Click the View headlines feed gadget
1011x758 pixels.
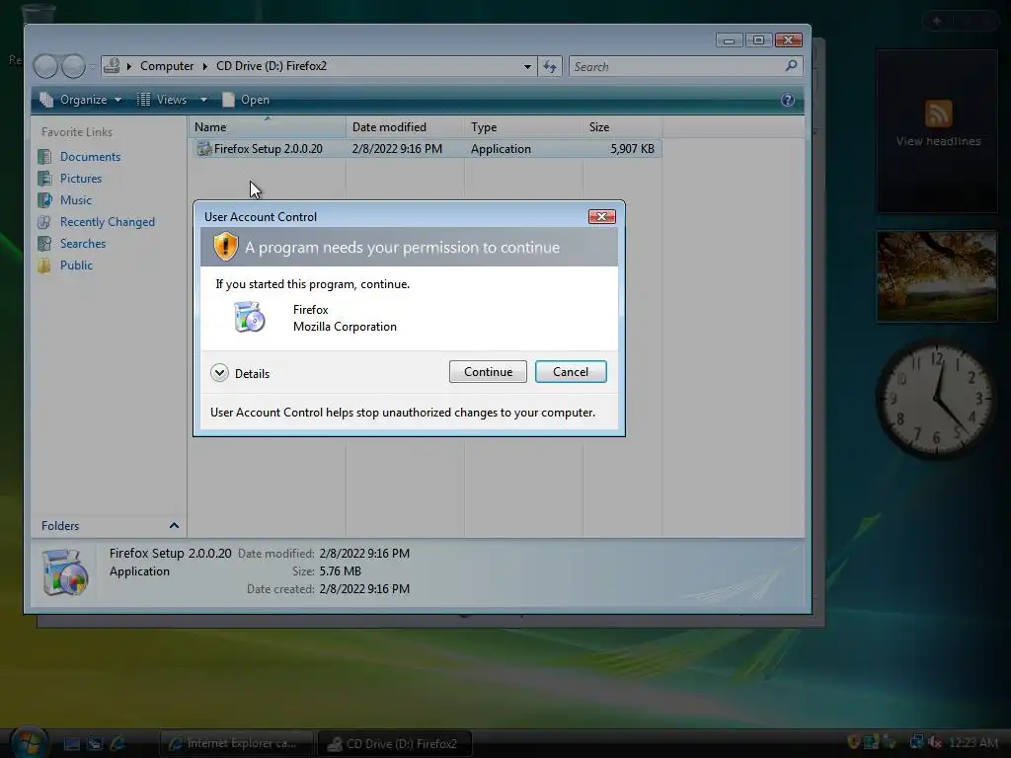937,131
